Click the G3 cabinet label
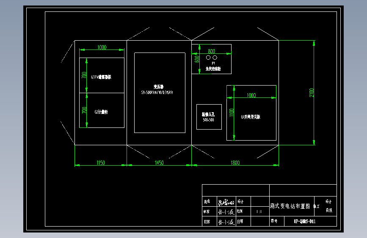The width and height of the screenshot is (367, 238). (101, 77)
